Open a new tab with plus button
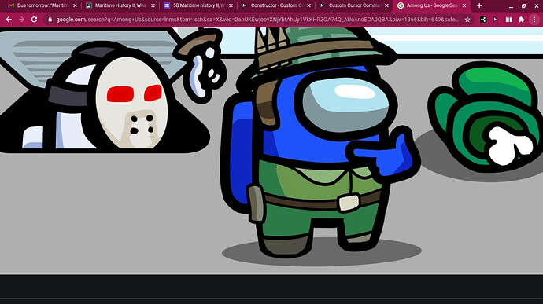543x304 pixels. click(x=479, y=5)
